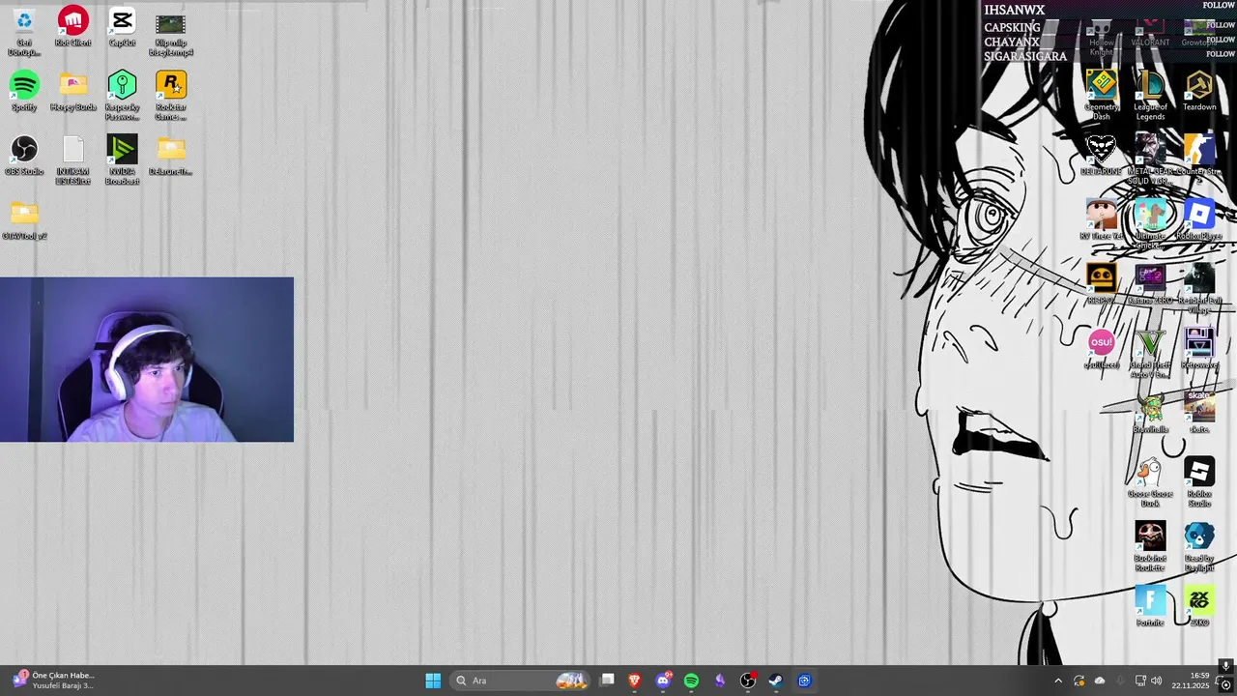The height and width of the screenshot is (696, 1237).
Task: Launch Riot Client from the desktop
Action: [x=73, y=27]
